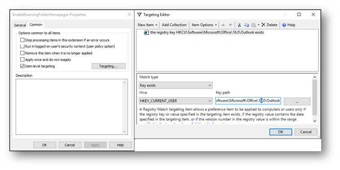Click the Targeting... button
The height and width of the screenshot is (170, 340).
pyautogui.click(x=108, y=66)
